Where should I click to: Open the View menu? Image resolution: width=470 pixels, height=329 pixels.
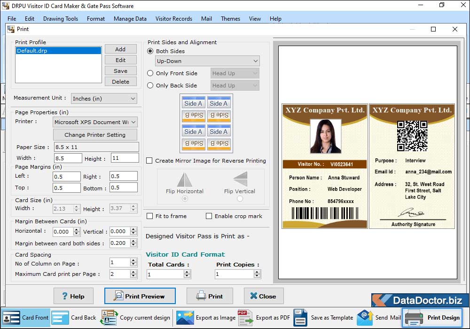click(255, 19)
